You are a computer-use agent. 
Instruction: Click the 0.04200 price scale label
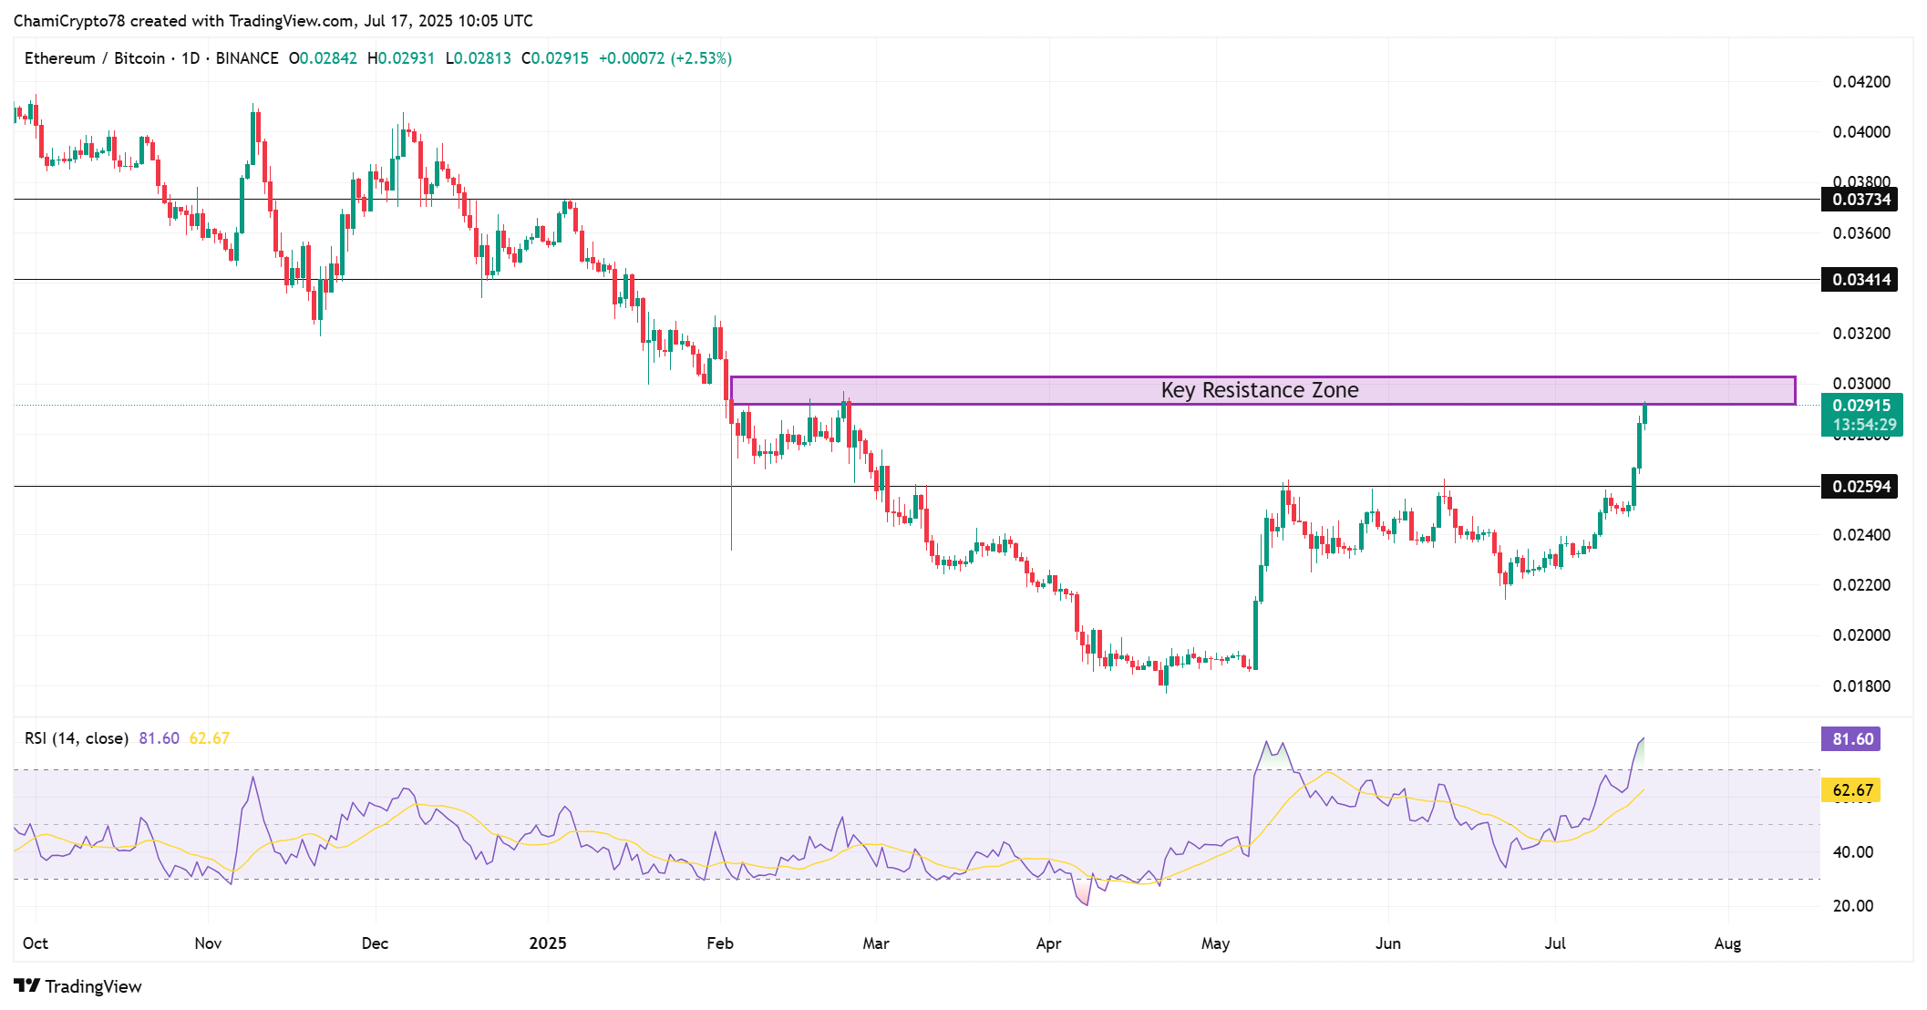point(1861,82)
